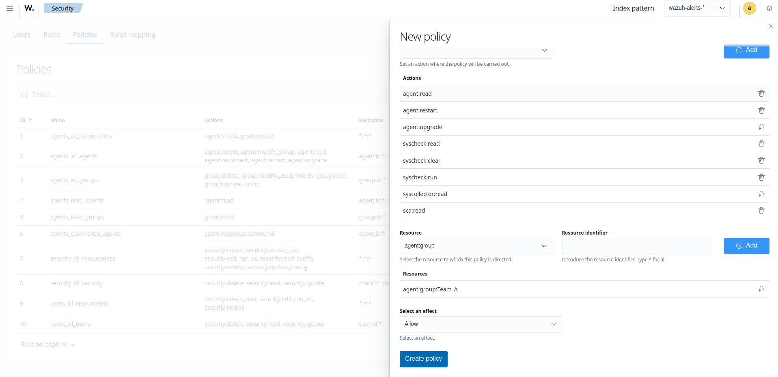The width and height of the screenshot is (778, 377).
Task: Open the navigation hamburger menu
Action: pyautogui.click(x=10, y=8)
